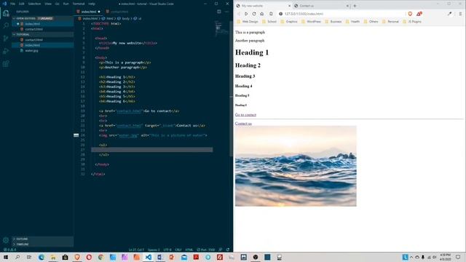The image size is (466, 262).
Task: Click the browser forward arrow
Action: tap(246, 14)
